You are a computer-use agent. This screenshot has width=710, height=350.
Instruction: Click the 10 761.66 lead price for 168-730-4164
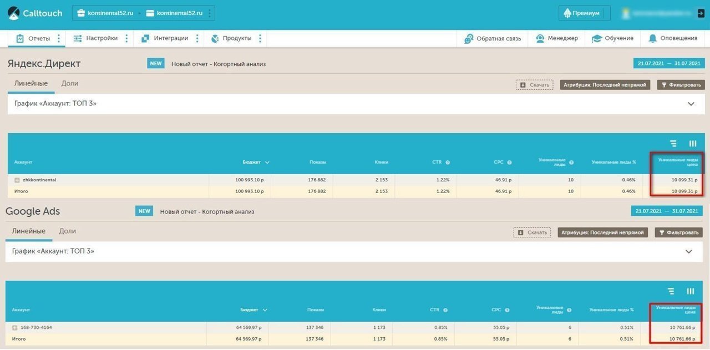pyautogui.click(x=683, y=327)
